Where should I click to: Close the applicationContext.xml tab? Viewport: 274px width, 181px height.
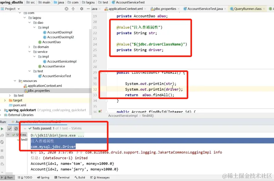pos(145,9)
